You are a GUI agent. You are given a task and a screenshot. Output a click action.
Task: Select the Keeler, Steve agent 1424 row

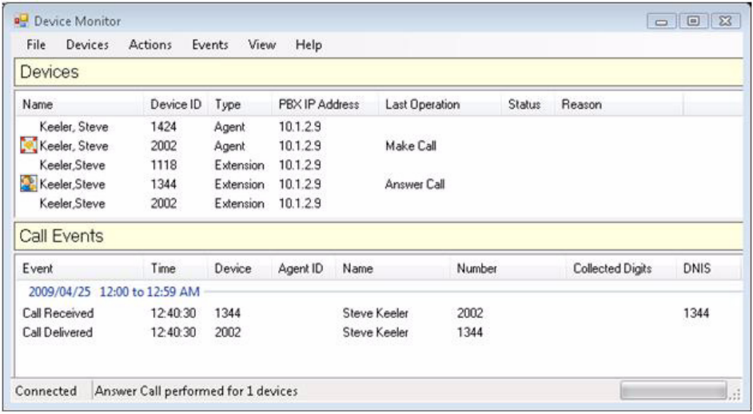[380, 127]
